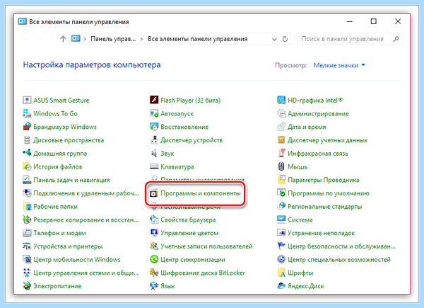Click Все элементы панели управления breadcrumb
The height and width of the screenshot is (308, 424).
[x=197, y=39]
